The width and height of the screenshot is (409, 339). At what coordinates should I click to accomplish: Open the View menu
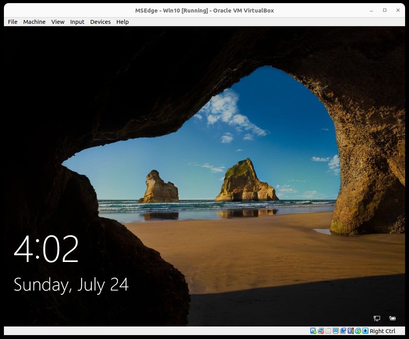58,22
